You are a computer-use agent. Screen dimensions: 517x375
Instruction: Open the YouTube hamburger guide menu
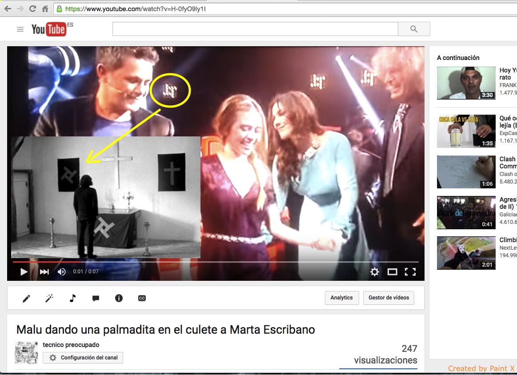20,29
